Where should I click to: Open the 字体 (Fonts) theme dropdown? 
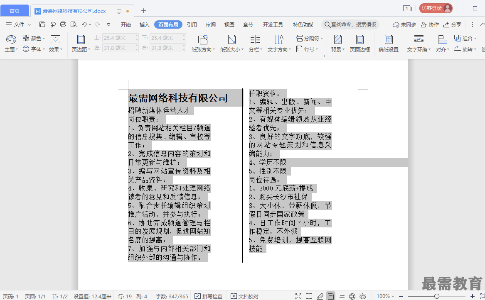(x=34, y=49)
